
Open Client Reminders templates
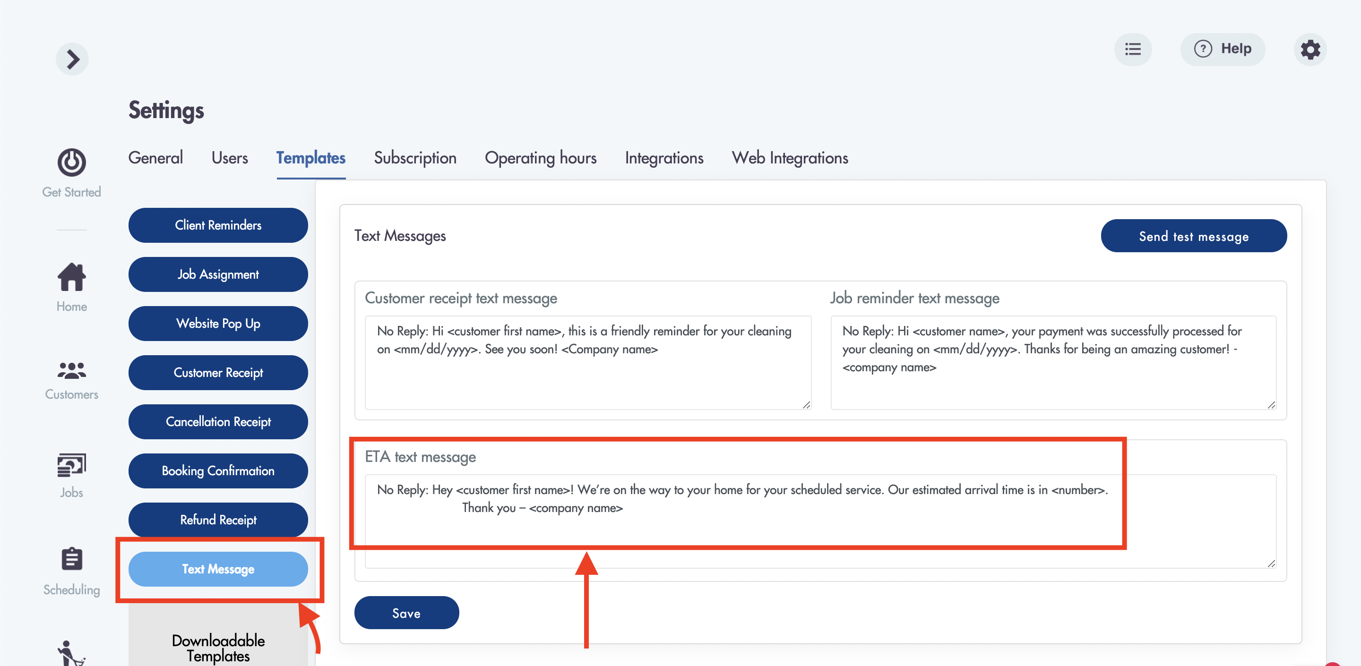(x=218, y=225)
